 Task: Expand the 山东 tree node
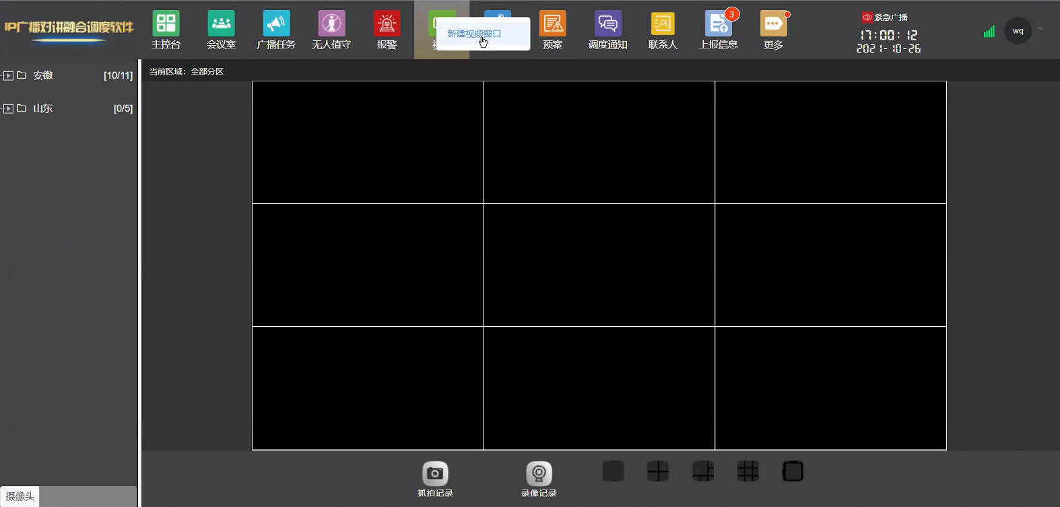point(8,108)
